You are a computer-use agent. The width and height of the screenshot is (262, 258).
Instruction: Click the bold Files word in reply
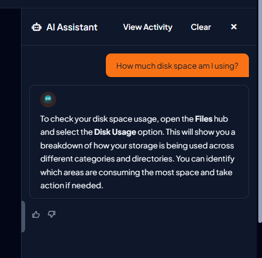tap(204, 119)
